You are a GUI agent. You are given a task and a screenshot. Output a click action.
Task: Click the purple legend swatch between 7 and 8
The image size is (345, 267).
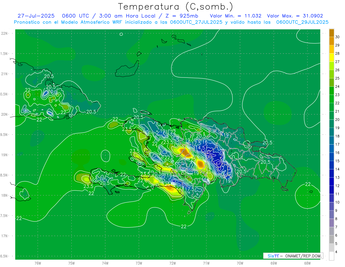coord(332,223)
